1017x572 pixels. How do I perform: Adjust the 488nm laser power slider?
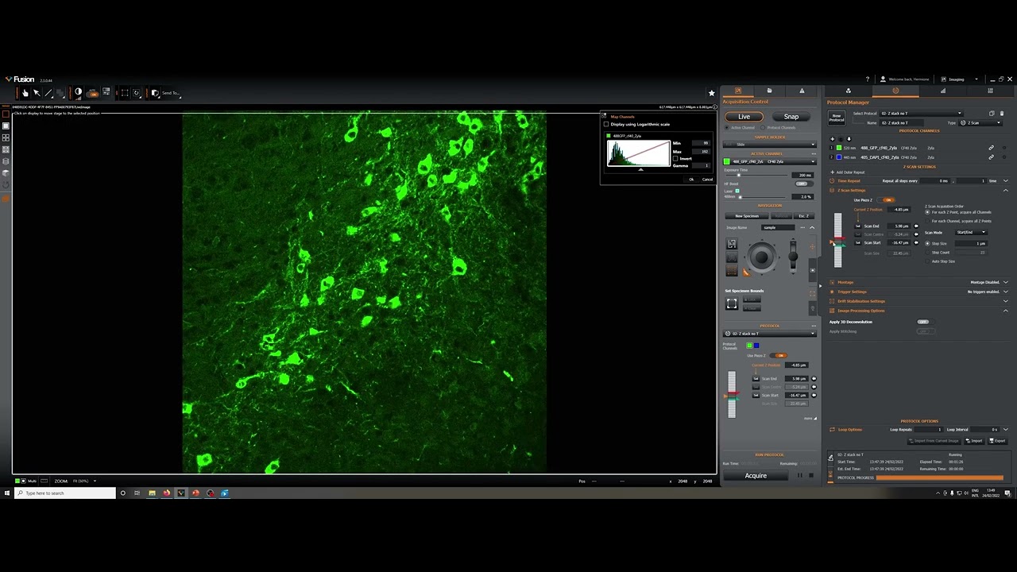pyautogui.click(x=741, y=197)
